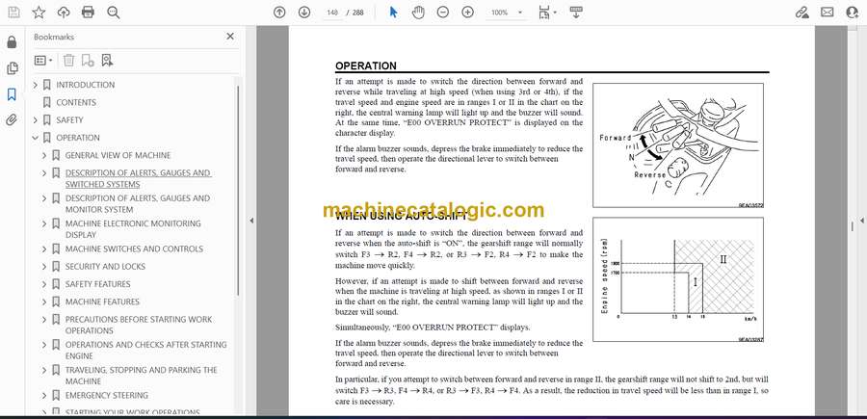Show page thumbnails panel

[12, 68]
